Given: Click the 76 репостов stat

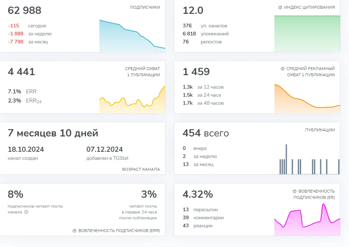Looking at the screenshot, I should (202, 42).
